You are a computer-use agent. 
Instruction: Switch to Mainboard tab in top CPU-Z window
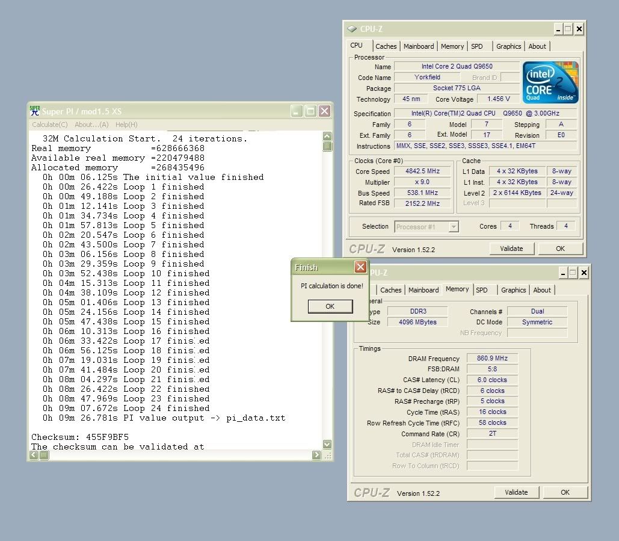point(419,46)
